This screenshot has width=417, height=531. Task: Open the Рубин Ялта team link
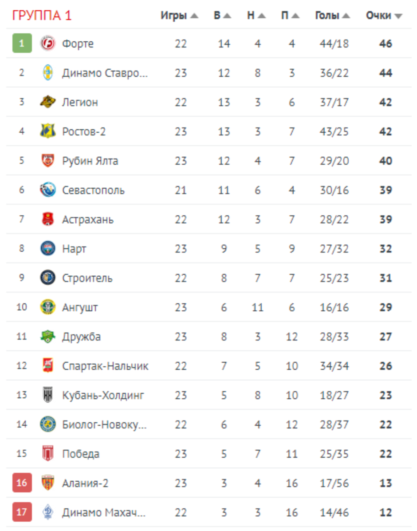[x=90, y=161]
